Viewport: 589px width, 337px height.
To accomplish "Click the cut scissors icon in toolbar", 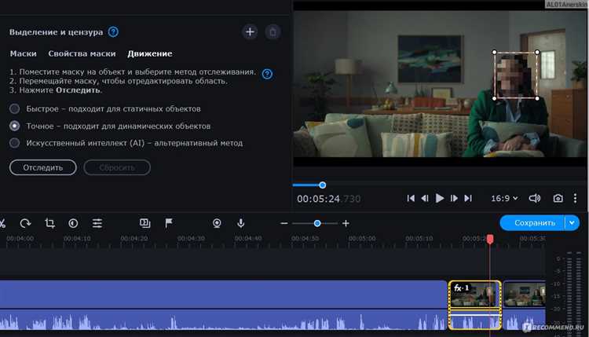I will tap(2, 224).
